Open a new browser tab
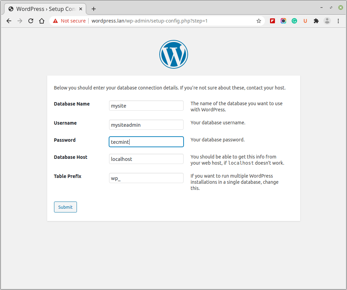The image size is (347, 290). [94, 9]
